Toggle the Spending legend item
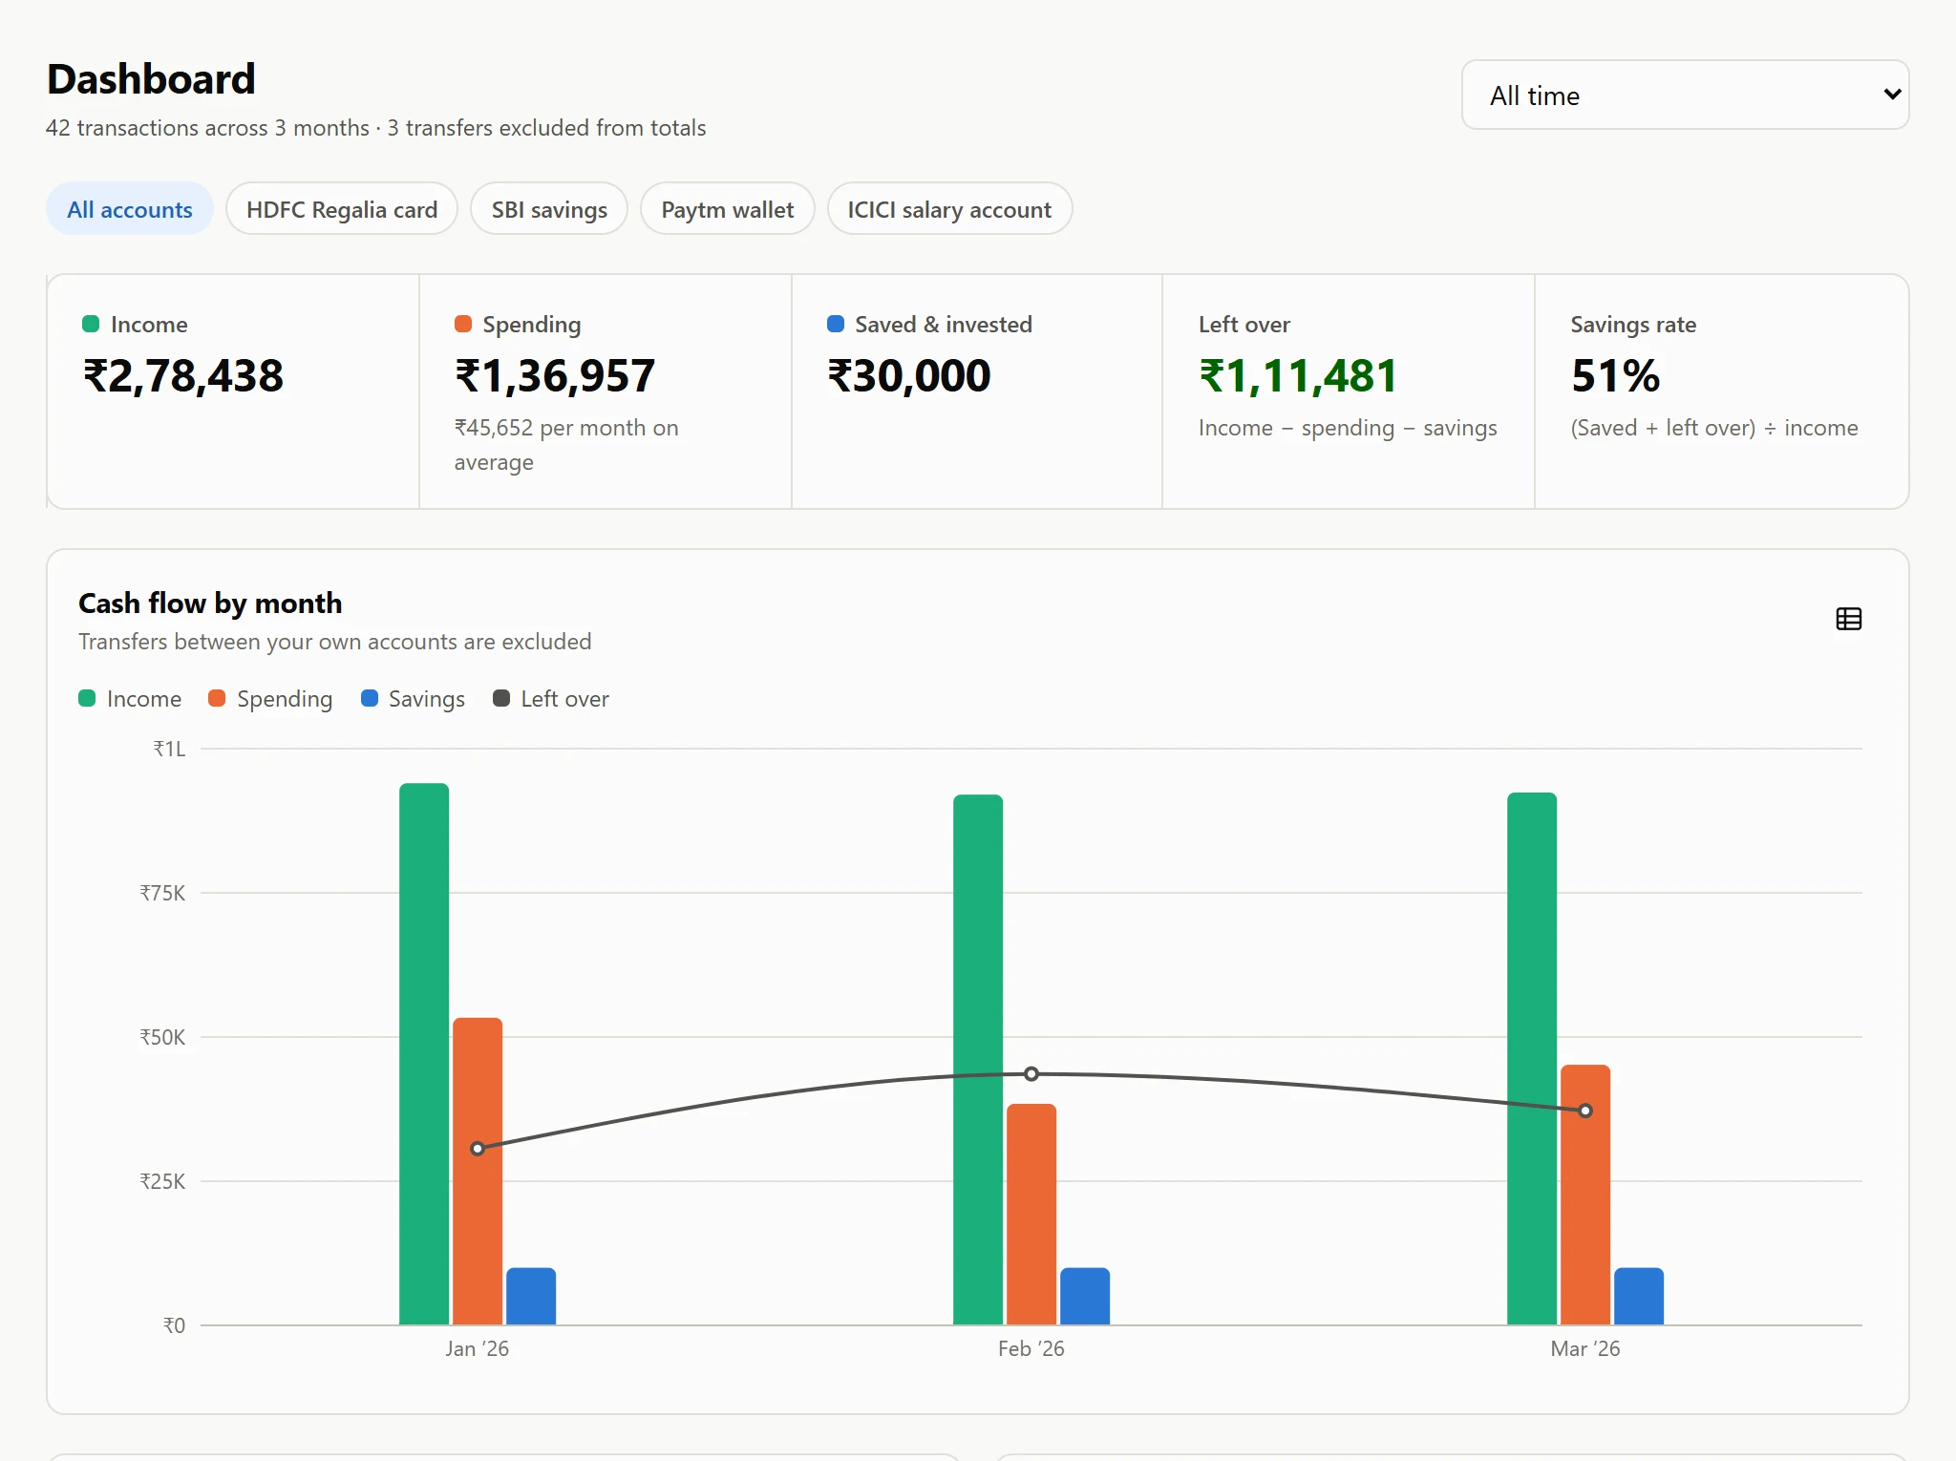This screenshot has width=1956, height=1461. [x=270, y=699]
